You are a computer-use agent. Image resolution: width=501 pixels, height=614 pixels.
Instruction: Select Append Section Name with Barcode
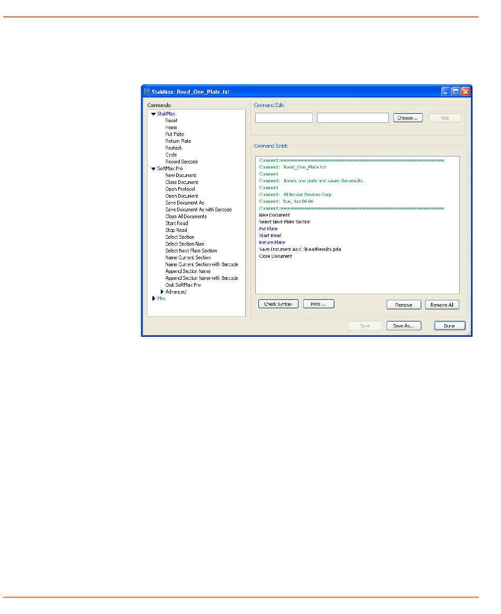201,278
